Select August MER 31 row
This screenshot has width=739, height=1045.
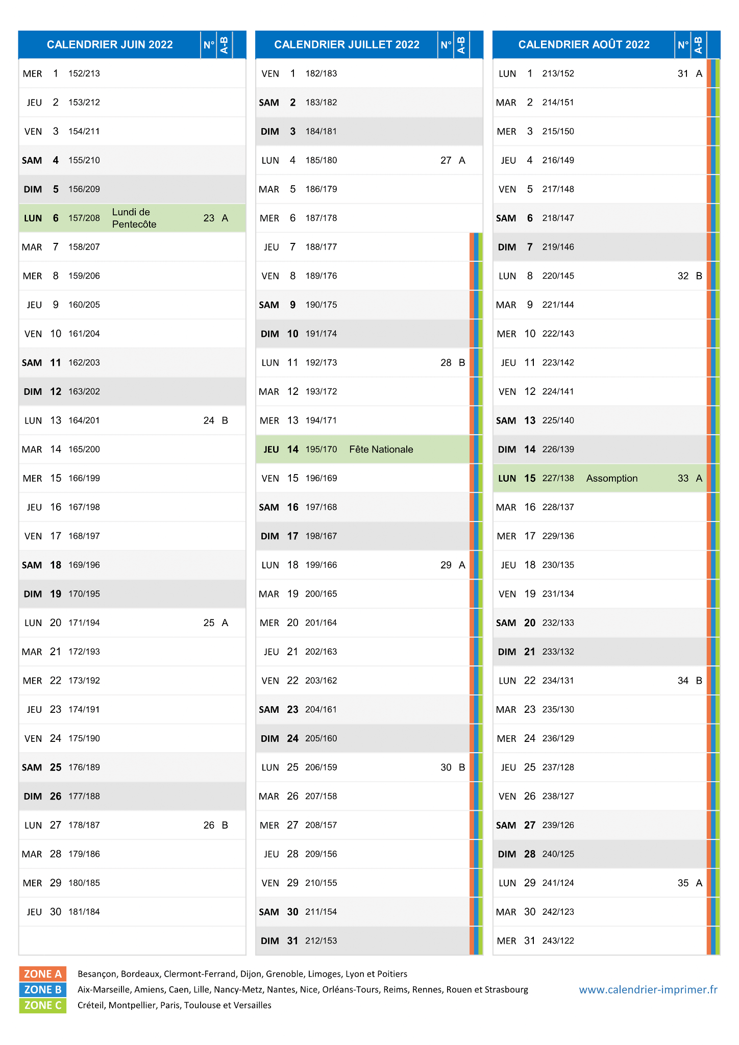pyautogui.click(x=606, y=941)
